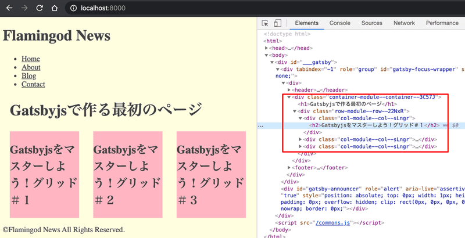
Task: Collapse the container-module div node
Action: pyautogui.click(x=289, y=97)
